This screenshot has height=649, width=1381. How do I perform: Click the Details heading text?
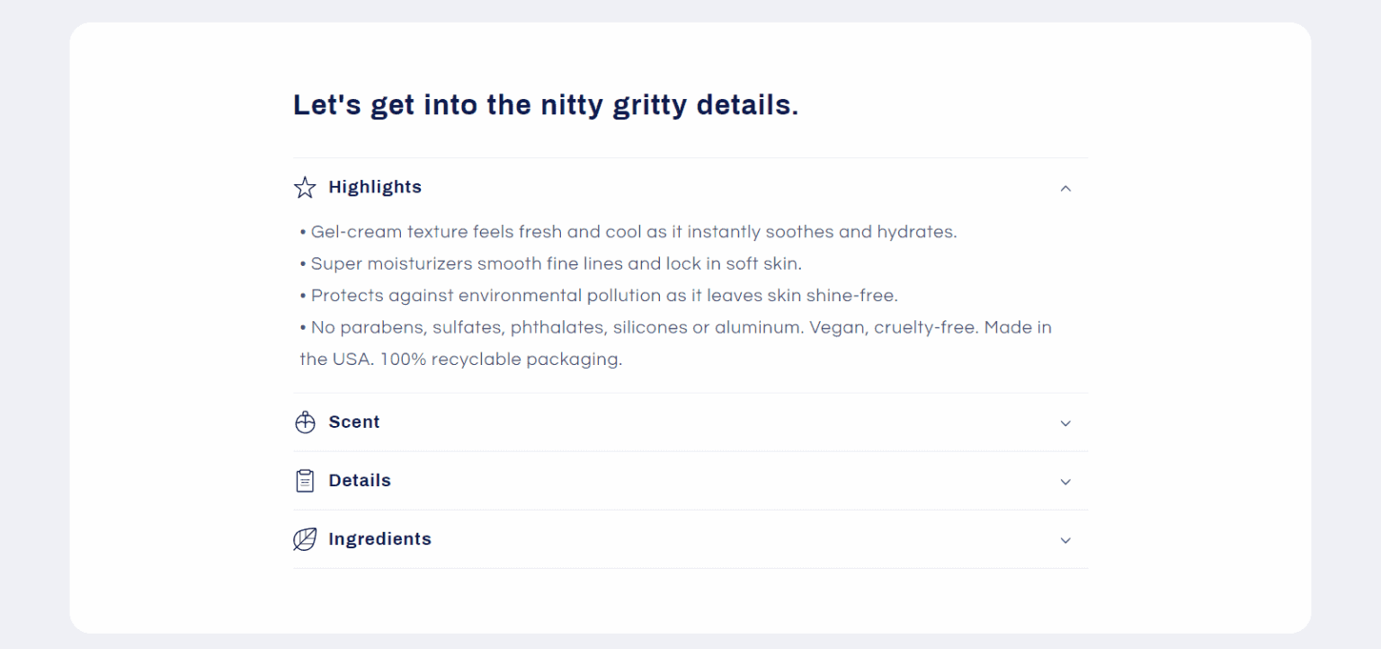pos(360,481)
